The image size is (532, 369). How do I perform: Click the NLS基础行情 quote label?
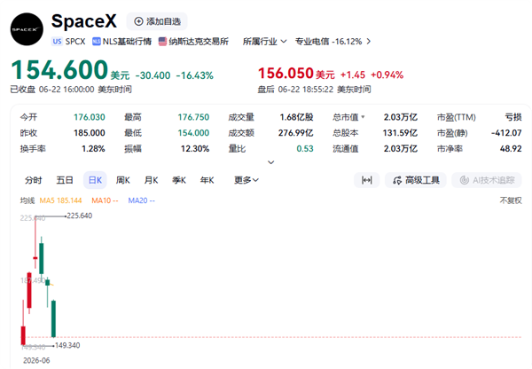pyautogui.click(x=127, y=42)
